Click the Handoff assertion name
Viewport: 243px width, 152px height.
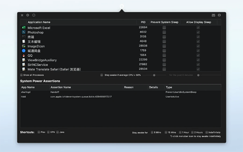(55, 92)
